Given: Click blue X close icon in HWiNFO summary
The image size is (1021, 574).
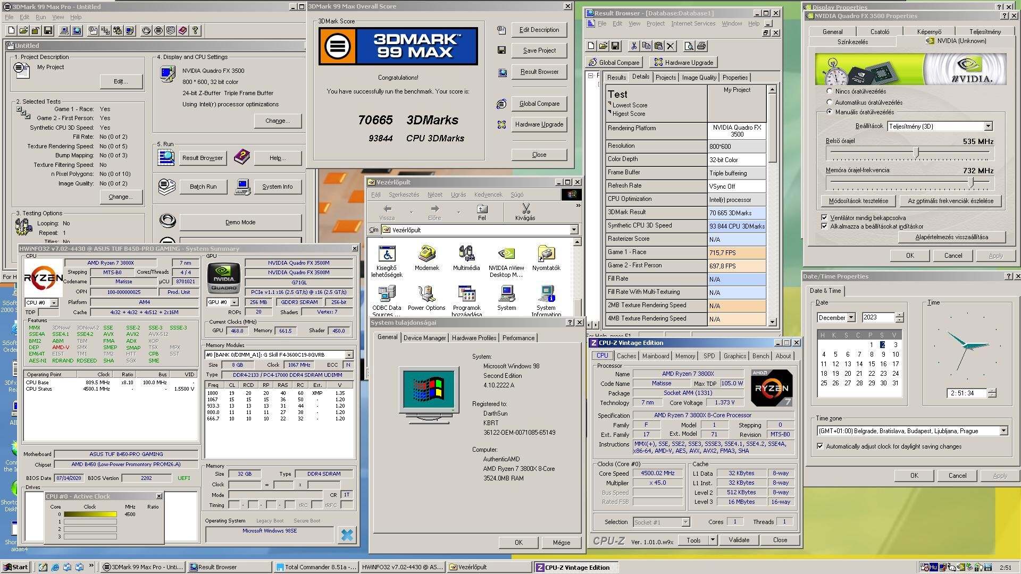Looking at the screenshot, I should pos(347,535).
